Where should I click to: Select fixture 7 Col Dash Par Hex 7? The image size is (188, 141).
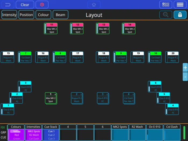(25, 57)
